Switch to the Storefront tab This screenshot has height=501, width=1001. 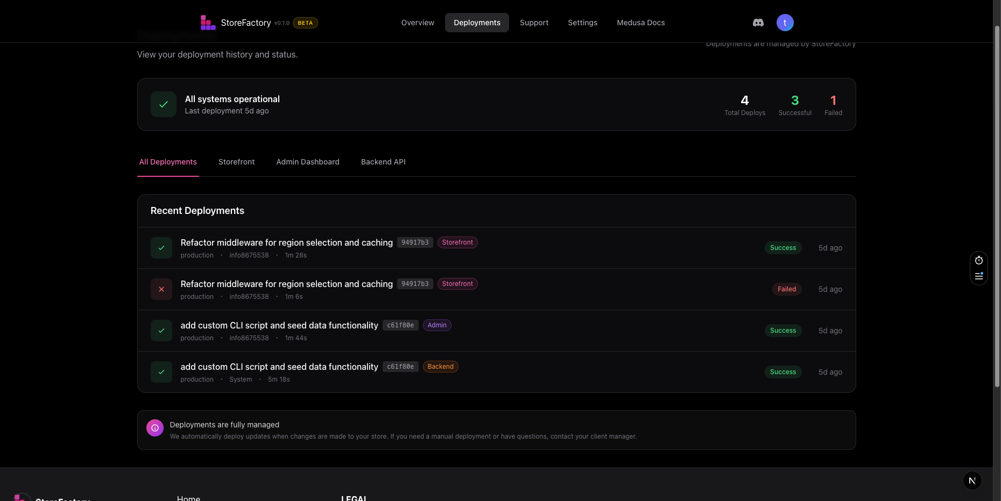point(236,162)
